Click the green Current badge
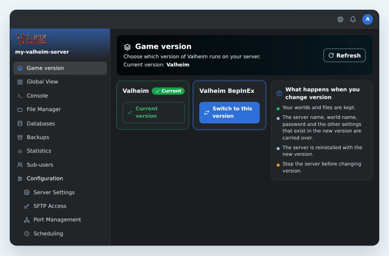 168,91
